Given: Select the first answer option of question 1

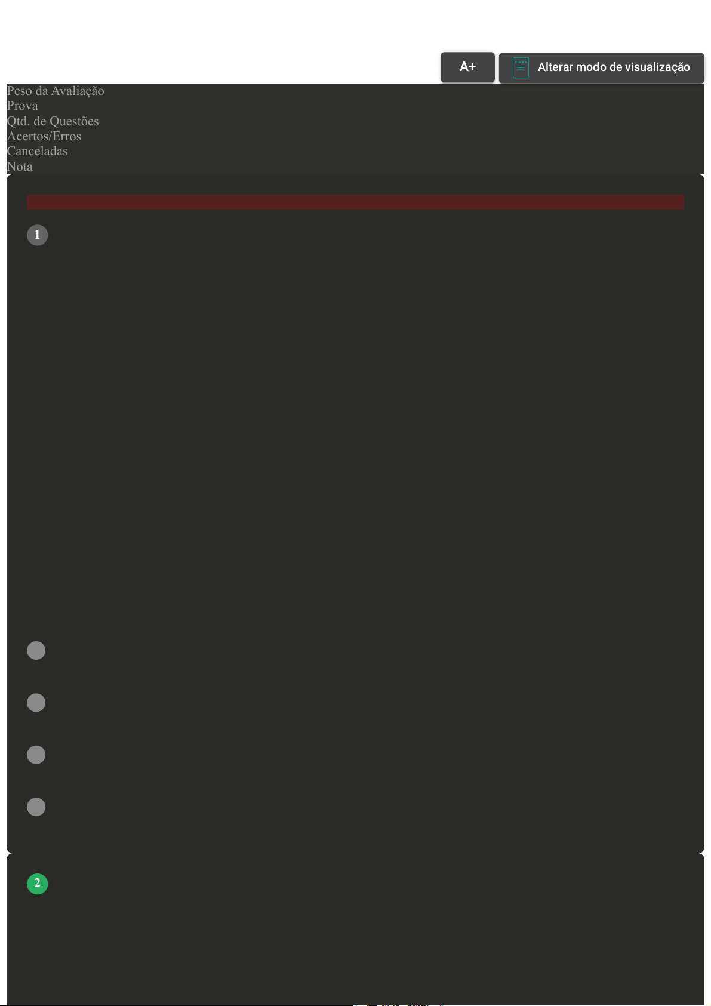Looking at the screenshot, I should point(36,650).
